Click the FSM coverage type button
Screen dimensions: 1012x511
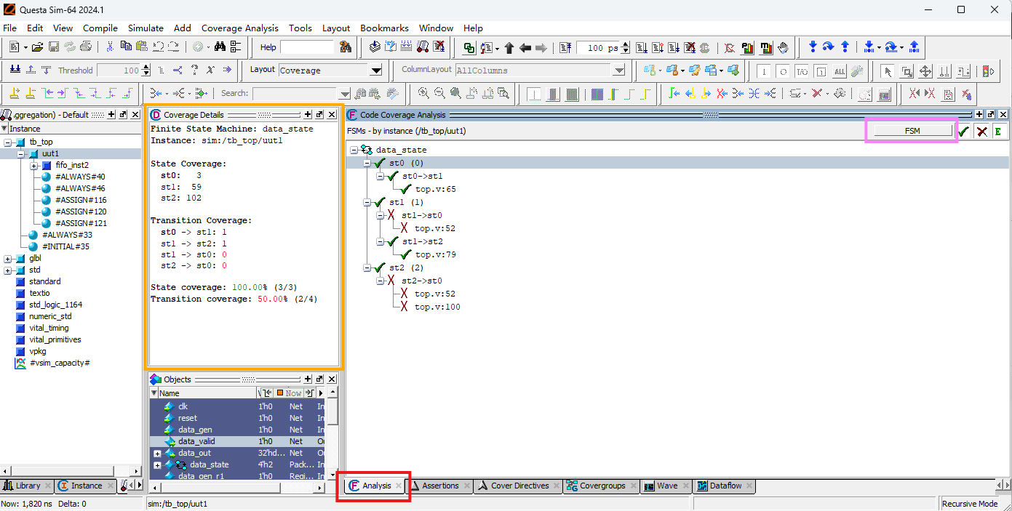[912, 131]
